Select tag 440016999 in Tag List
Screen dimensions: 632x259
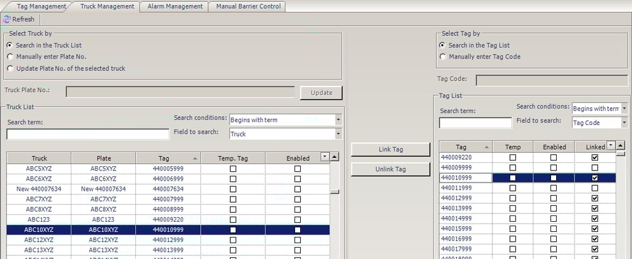527,239
